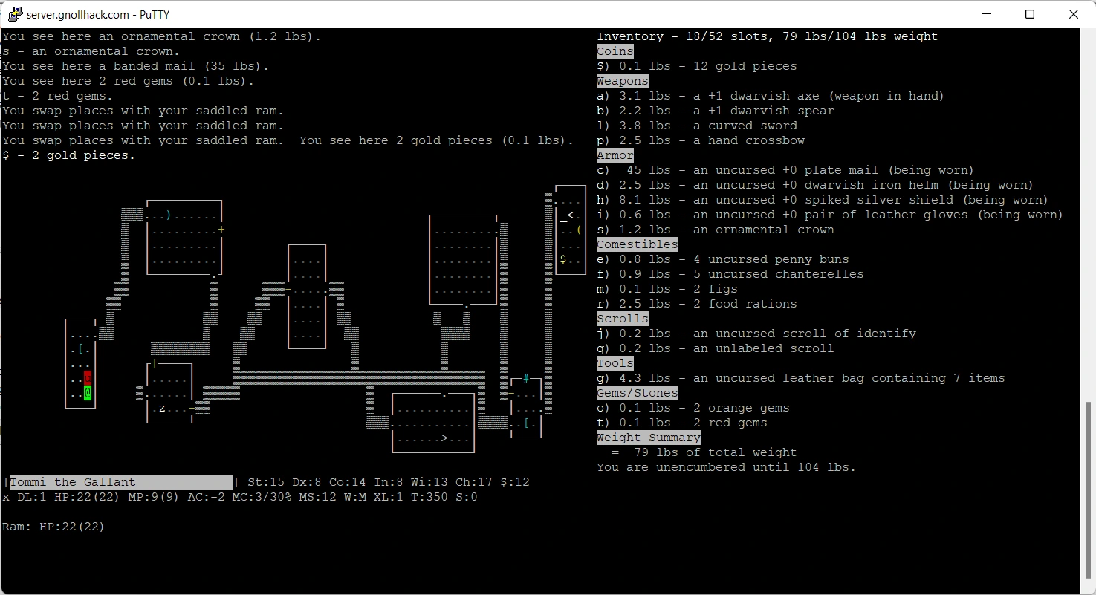The image size is (1096, 595).
Task: Maximize the PuTTY window
Action: [x=1030, y=14]
